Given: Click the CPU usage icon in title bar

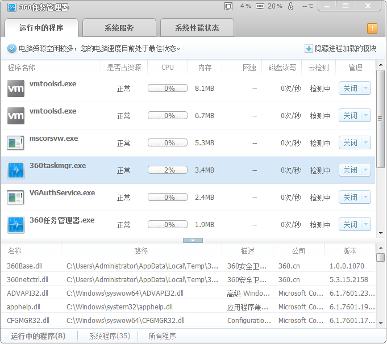Looking at the screenshot, I should pos(228,6).
